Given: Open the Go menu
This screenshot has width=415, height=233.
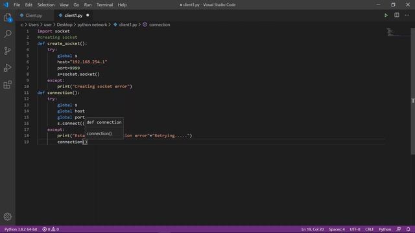Looking at the screenshot, I should 77,5.
